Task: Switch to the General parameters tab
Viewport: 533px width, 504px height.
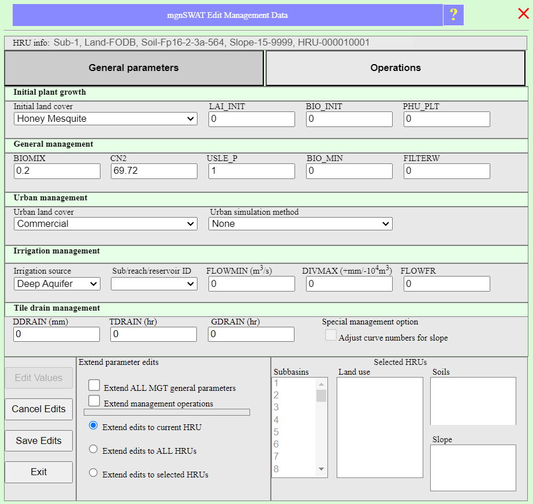Action: (x=134, y=68)
